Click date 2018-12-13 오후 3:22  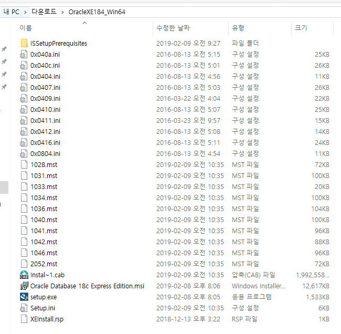click(x=188, y=319)
